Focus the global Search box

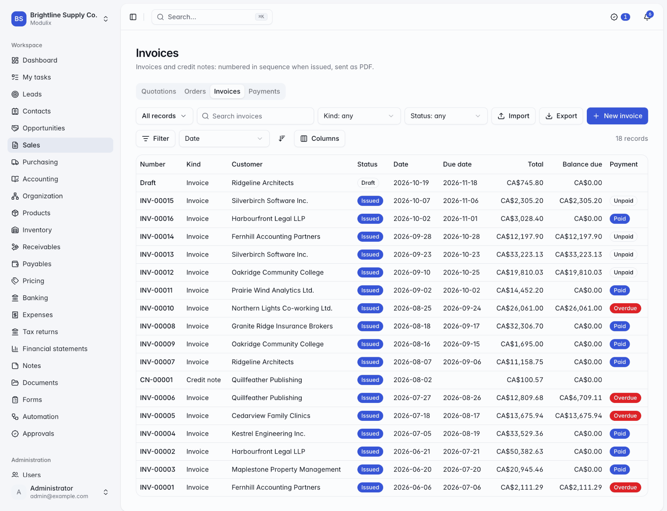click(212, 17)
